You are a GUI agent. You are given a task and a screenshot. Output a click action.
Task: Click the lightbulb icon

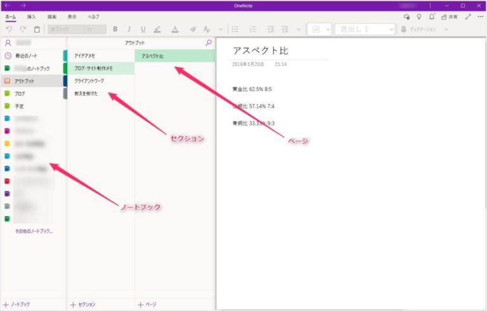pyautogui.click(x=419, y=16)
